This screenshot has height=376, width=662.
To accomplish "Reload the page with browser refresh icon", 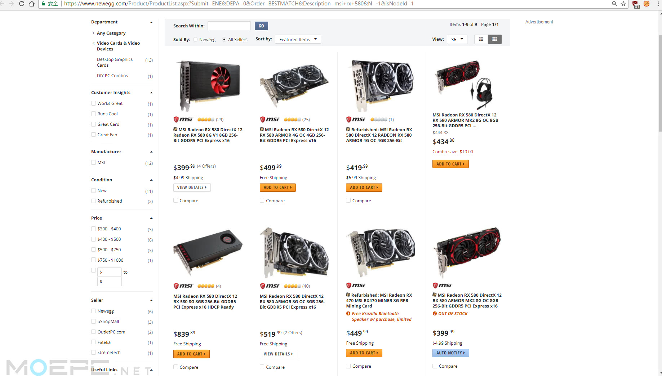I will tap(22, 4).
